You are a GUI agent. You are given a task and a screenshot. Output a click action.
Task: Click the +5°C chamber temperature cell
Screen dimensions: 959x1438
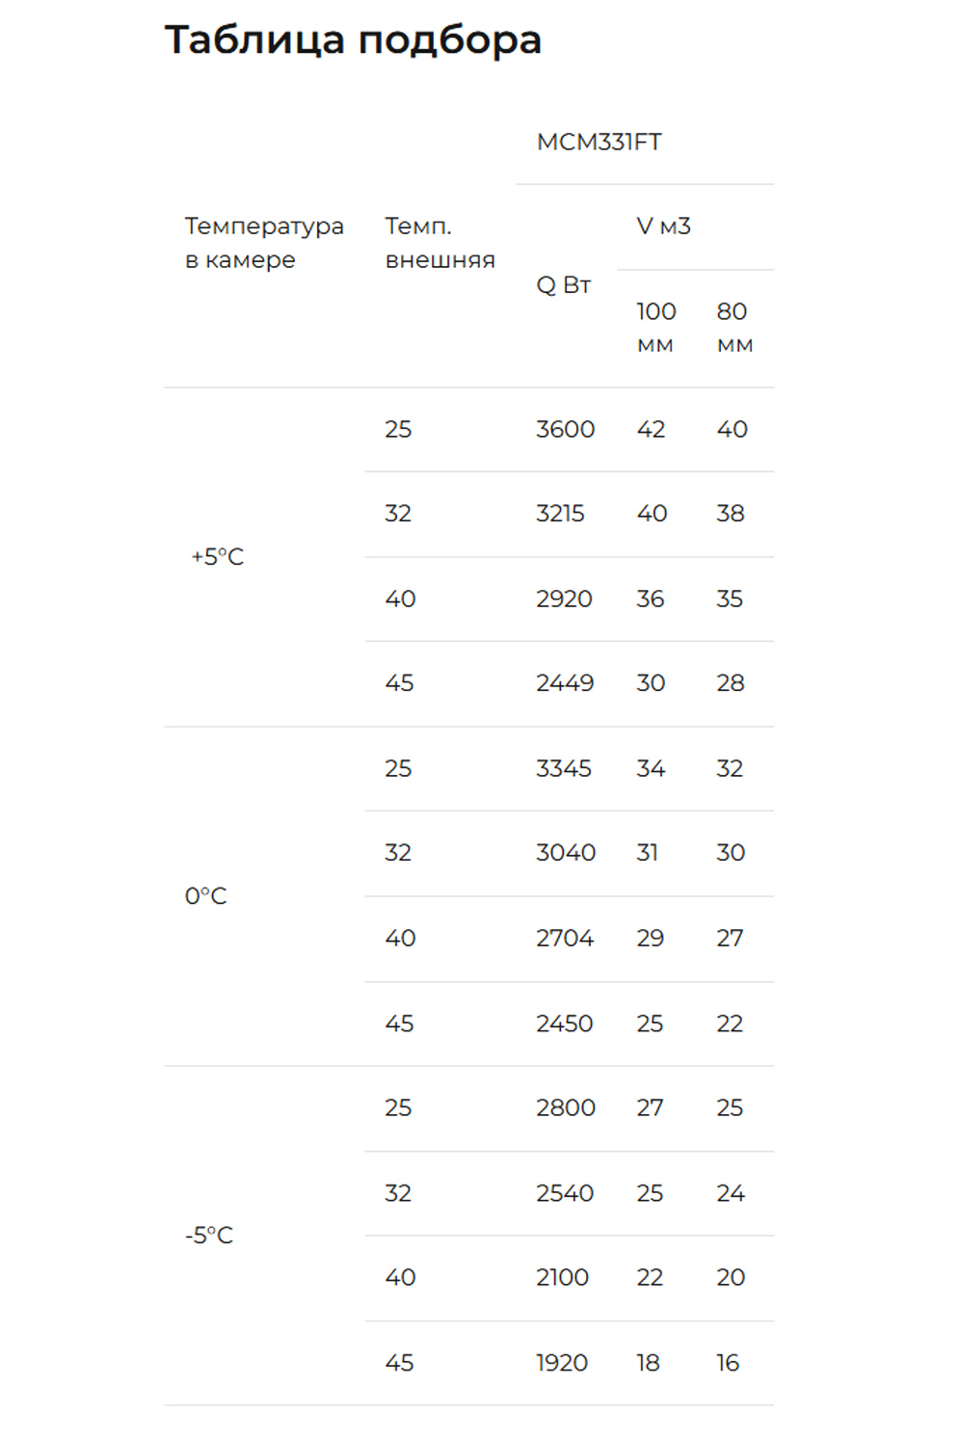coord(218,557)
